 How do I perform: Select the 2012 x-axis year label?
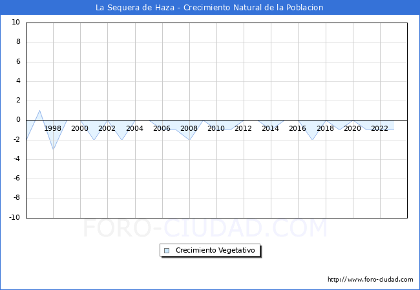coord(244,128)
